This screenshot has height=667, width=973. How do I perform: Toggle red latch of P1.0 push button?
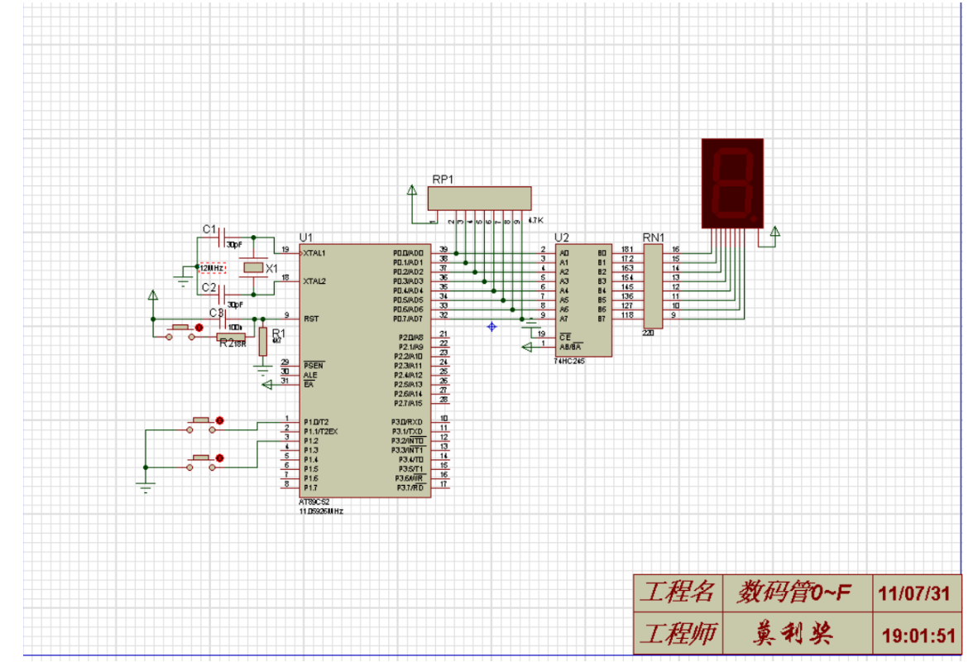pos(220,420)
